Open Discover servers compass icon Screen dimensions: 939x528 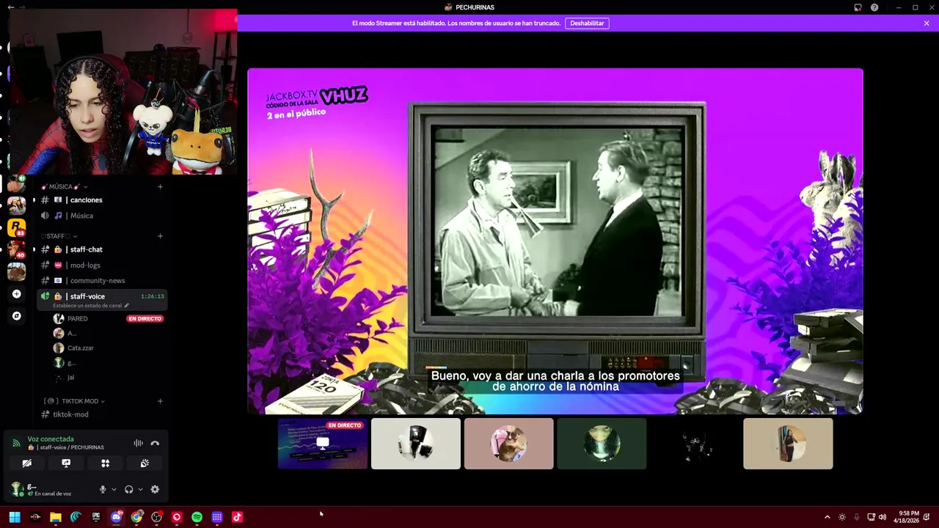[x=16, y=316]
